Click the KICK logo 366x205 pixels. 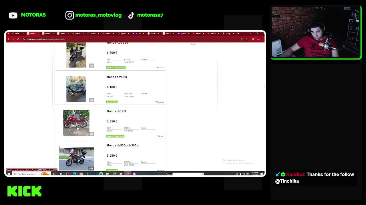tap(25, 191)
